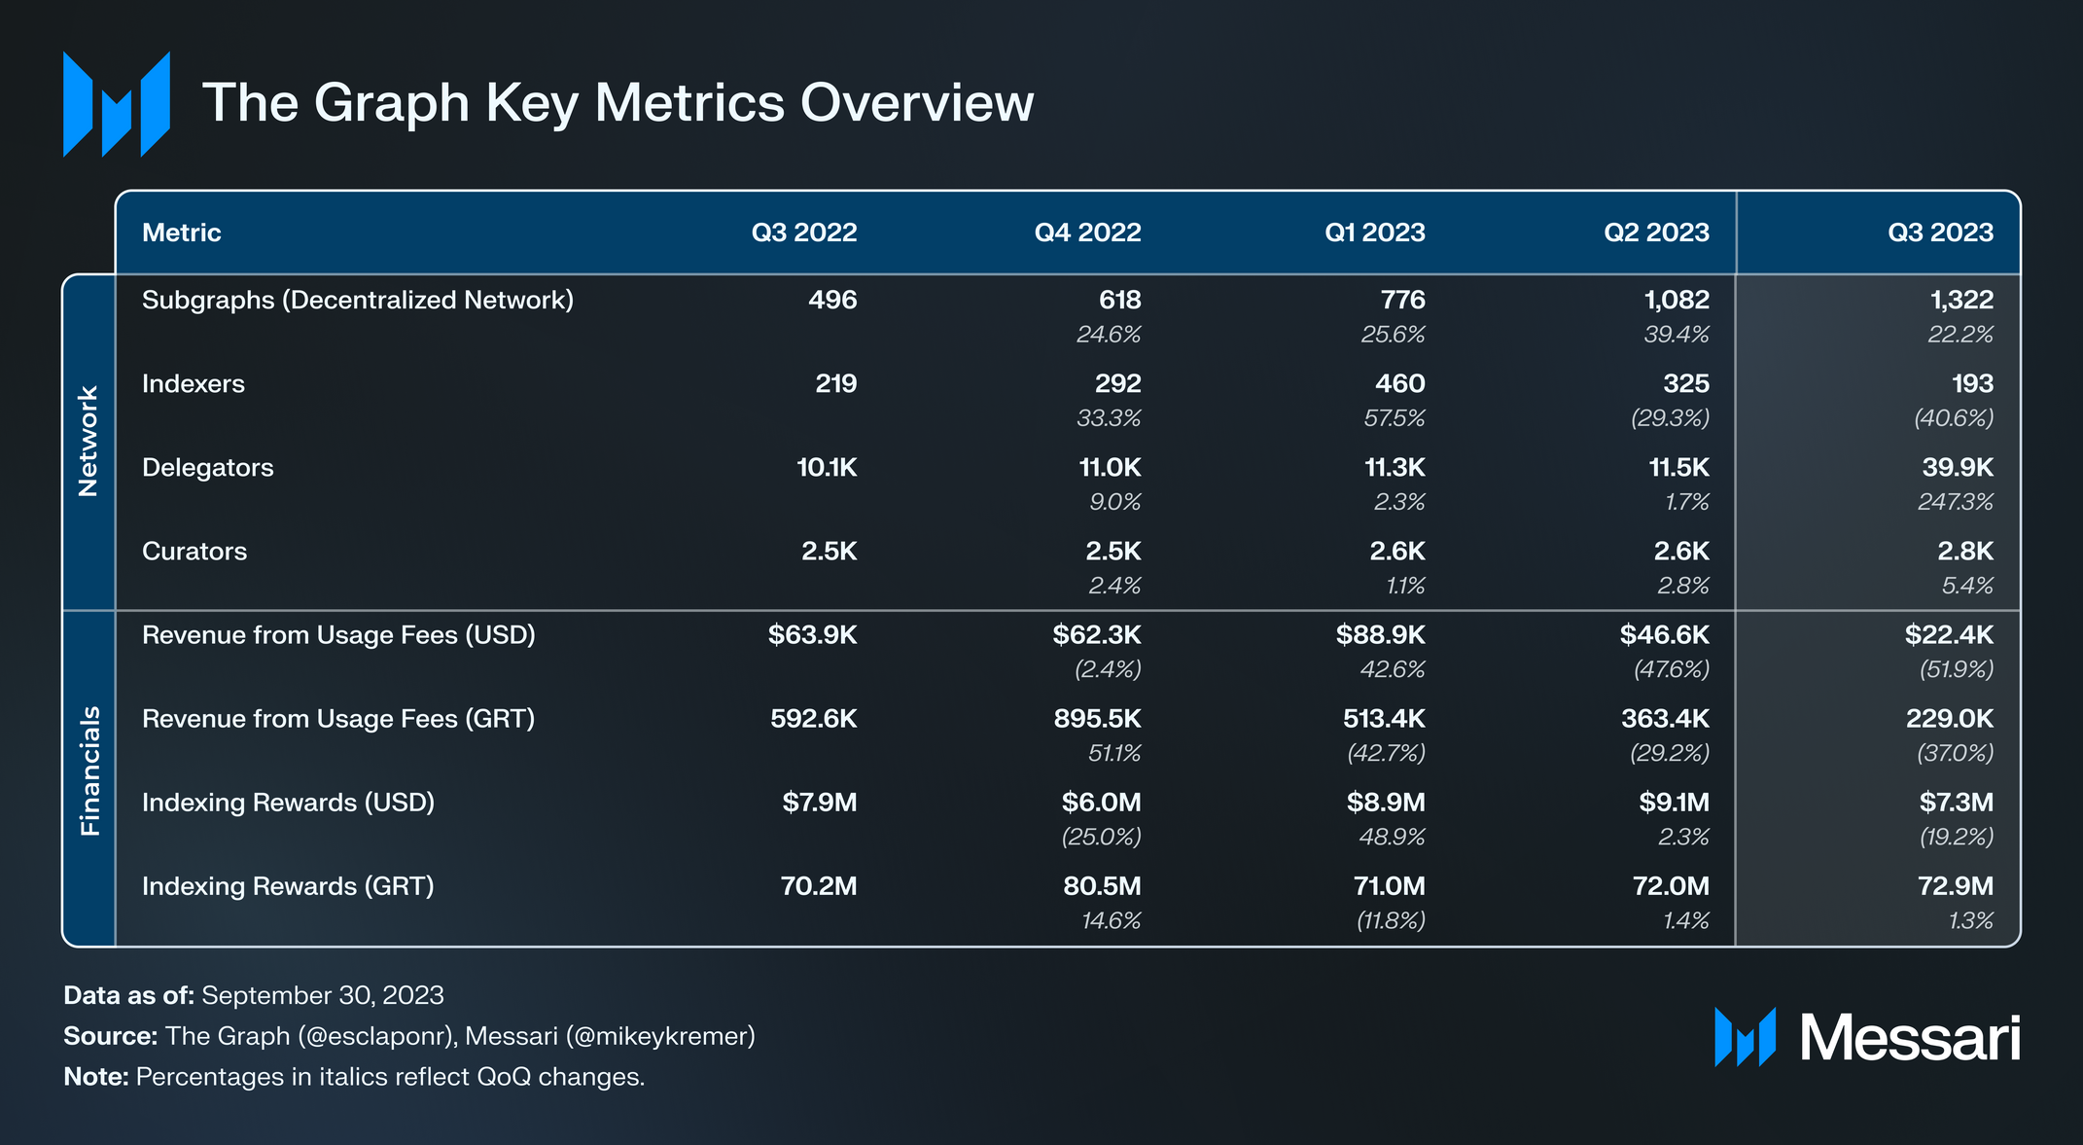
Task: Select the 'Revenue from Usage Fees (USD)' label
Action: (338, 635)
